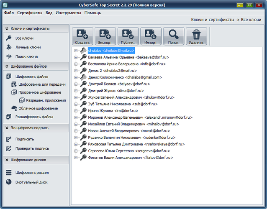Minimize the CyberSafe window
267x209 pixels.
click(240, 5)
